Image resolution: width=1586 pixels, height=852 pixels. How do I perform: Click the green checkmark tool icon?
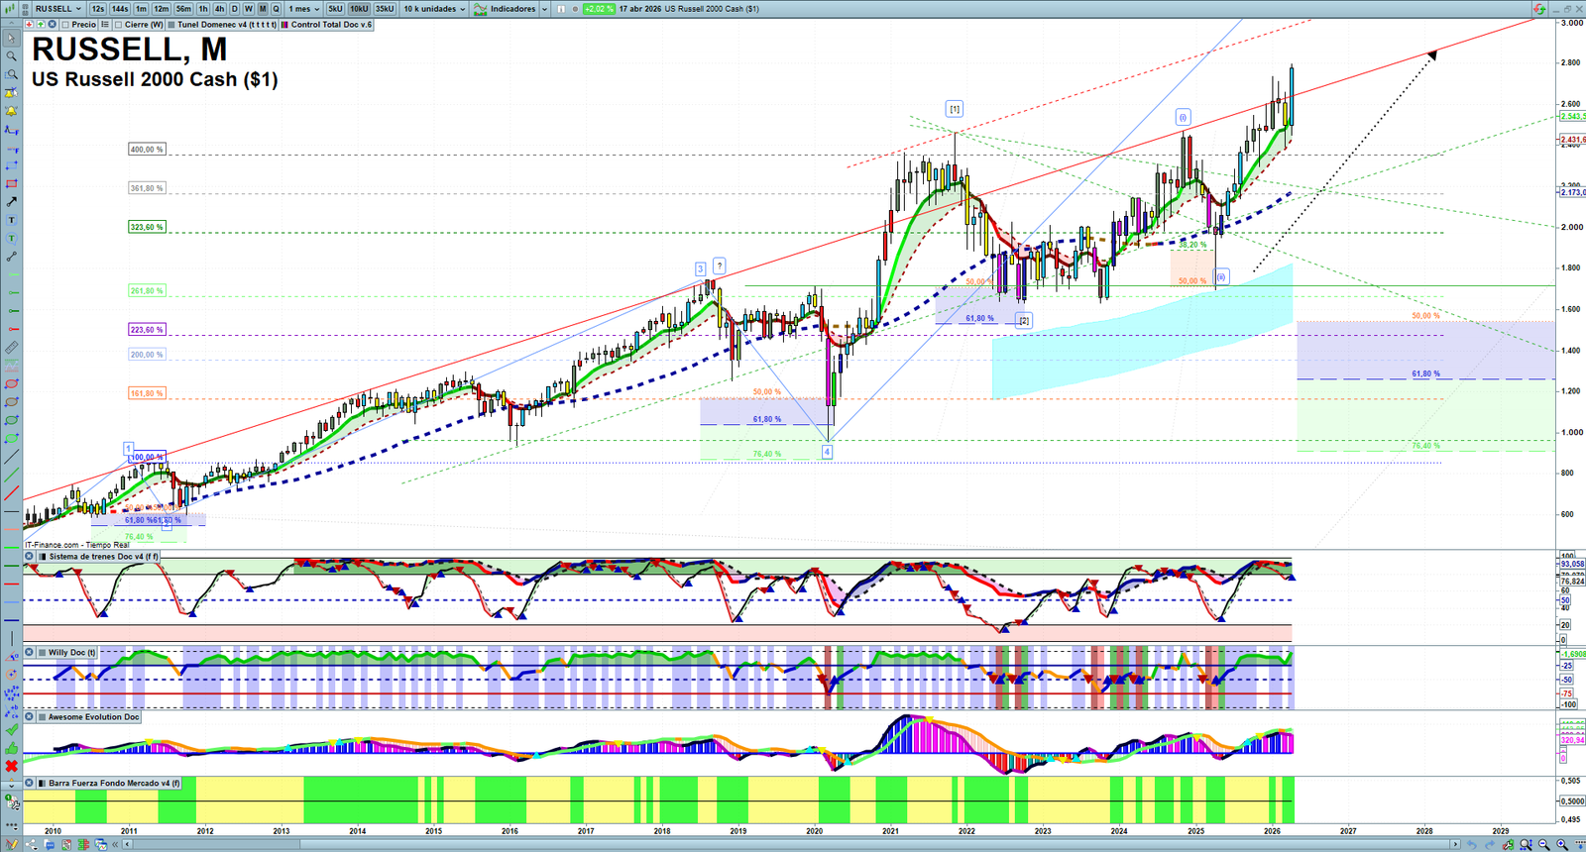click(11, 730)
